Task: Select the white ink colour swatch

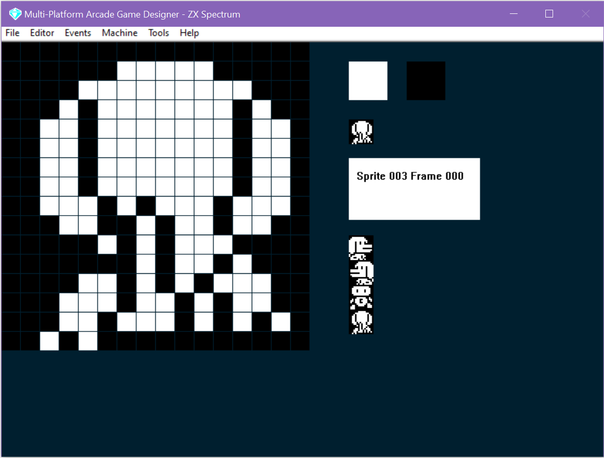Action: tap(368, 81)
